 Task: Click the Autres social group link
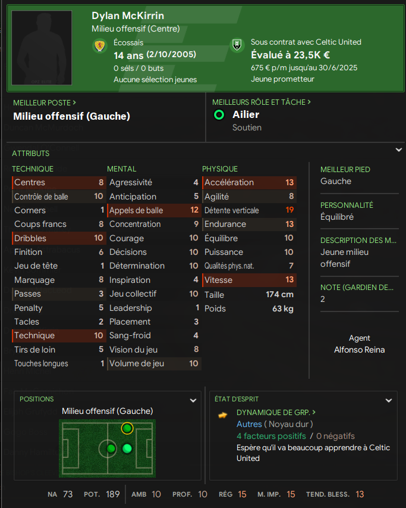point(249,424)
